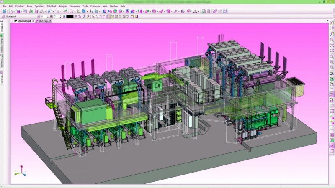Toggle wireframe rendering cube icon
The image size is (335, 188).
[x=332, y=134]
